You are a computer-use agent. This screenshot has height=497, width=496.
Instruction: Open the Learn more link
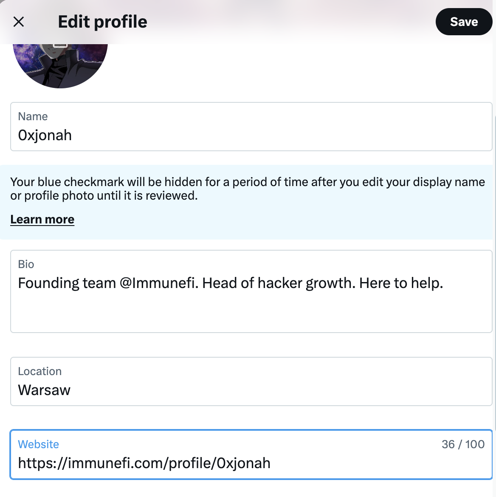coord(42,219)
